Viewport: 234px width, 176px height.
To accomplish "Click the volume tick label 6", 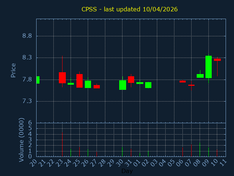I will pos(30,123).
